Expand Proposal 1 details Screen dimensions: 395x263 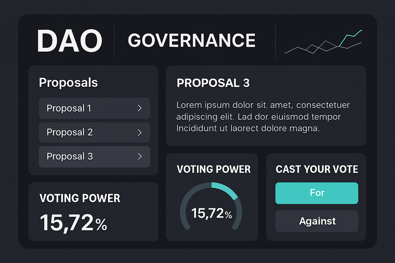point(94,108)
